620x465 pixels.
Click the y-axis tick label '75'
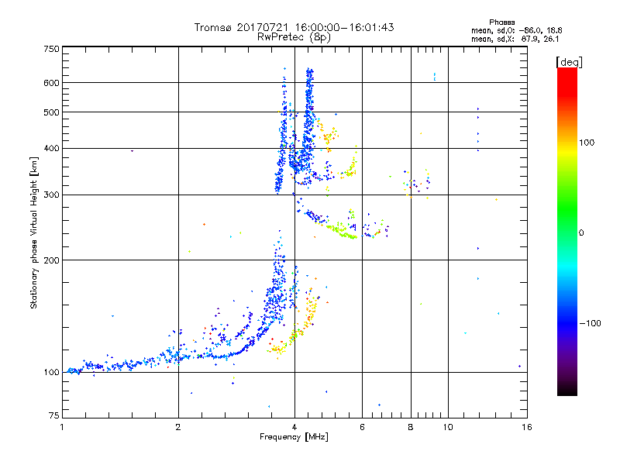tap(54, 415)
